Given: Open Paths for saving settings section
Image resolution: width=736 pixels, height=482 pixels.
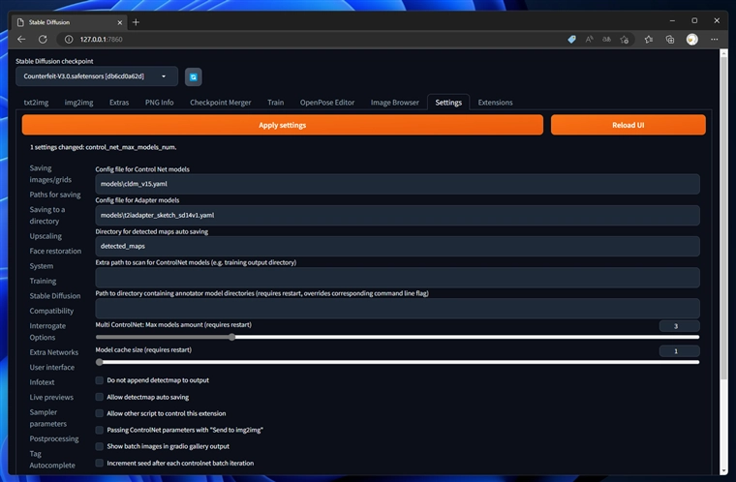Looking at the screenshot, I should (55, 195).
